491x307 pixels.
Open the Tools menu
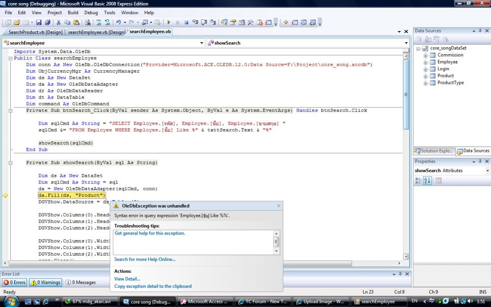point(109,13)
